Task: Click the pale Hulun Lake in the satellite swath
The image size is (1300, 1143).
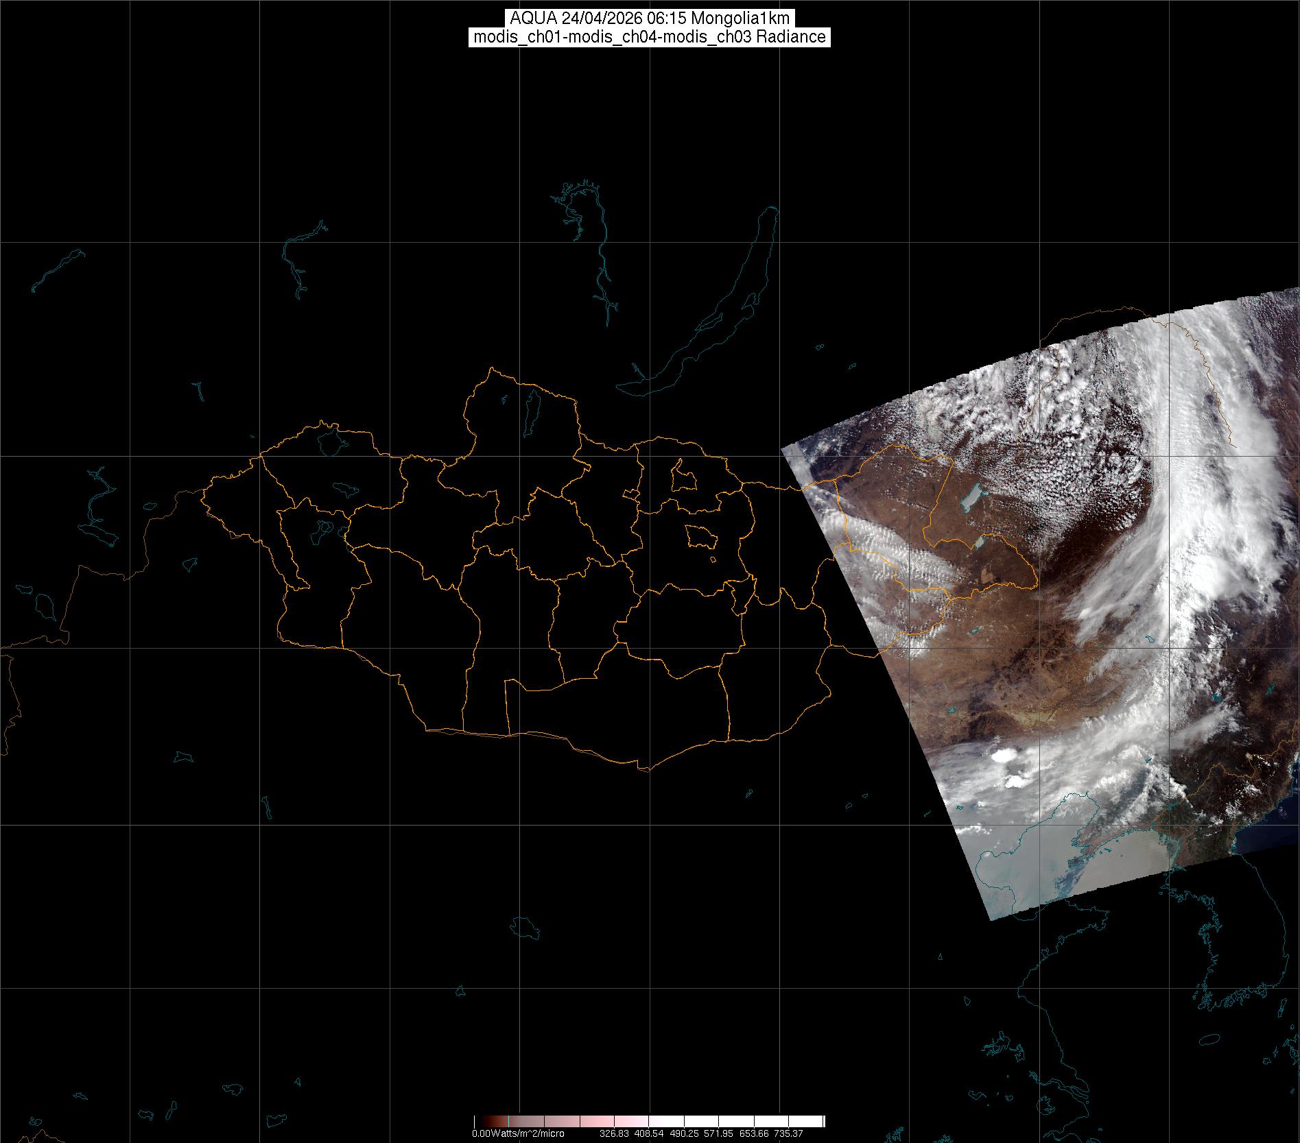Action: 972,496
